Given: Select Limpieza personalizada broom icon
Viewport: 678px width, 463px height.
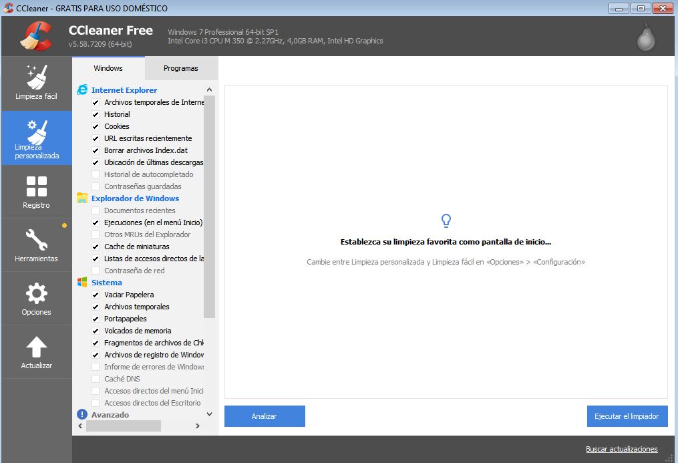Looking at the screenshot, I should click(37, 132).
